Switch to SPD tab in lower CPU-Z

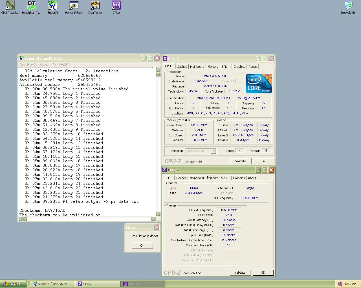pos(224,178)
